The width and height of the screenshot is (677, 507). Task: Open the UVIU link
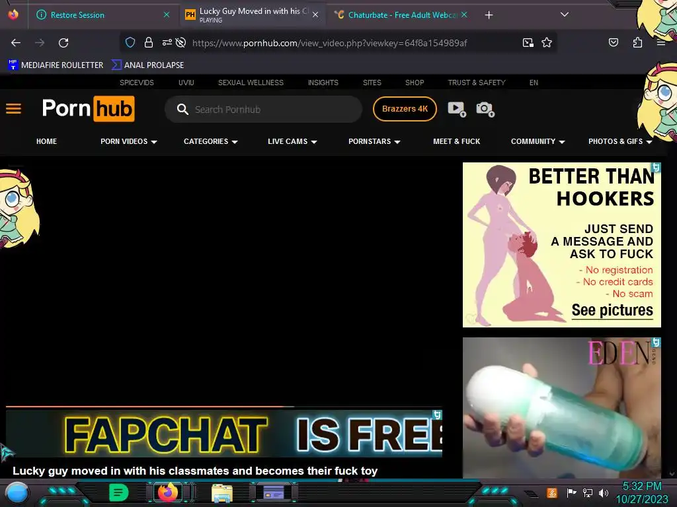pos(186,83)
